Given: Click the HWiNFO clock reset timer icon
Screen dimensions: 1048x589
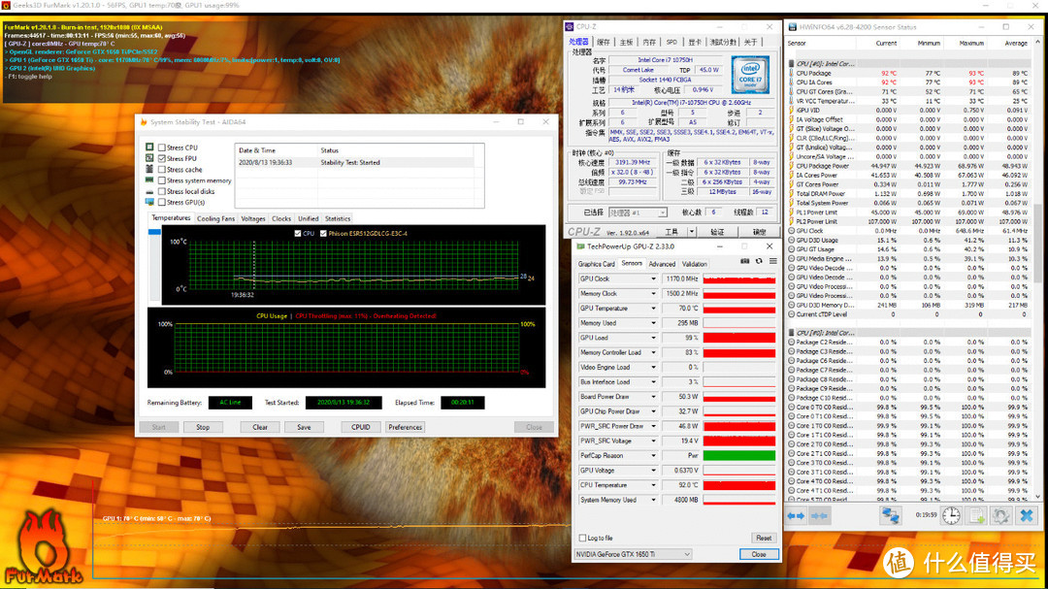Looking at the screenshot, I should click(951, 515).
